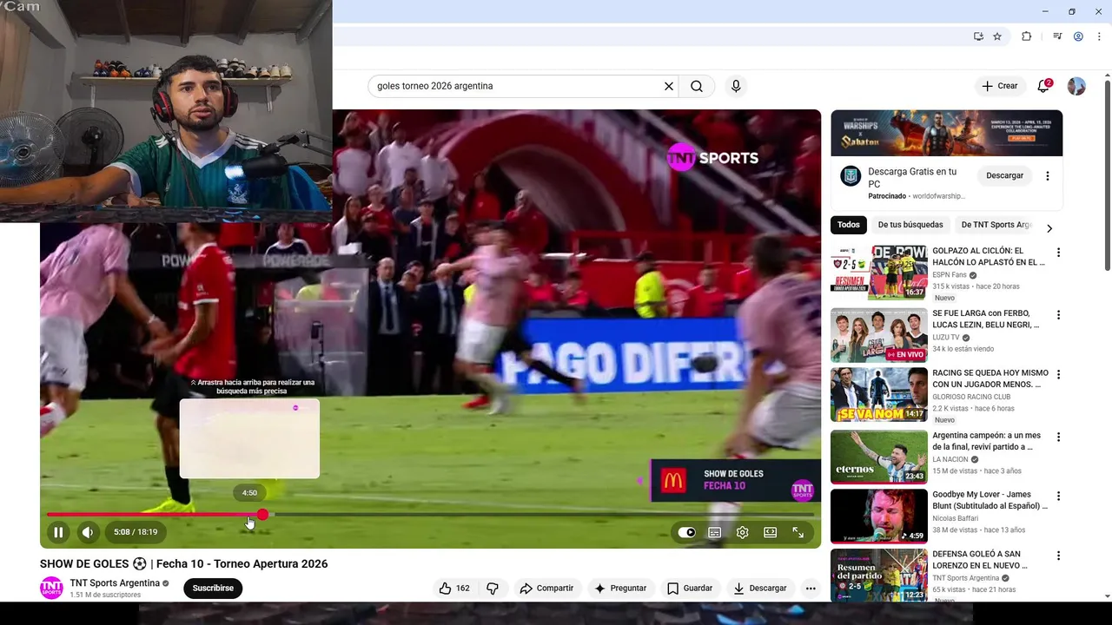The height and width of the screenshot is (625, 1112).
Task: Turn on subtitles in the player
Action: click(714, 532)
